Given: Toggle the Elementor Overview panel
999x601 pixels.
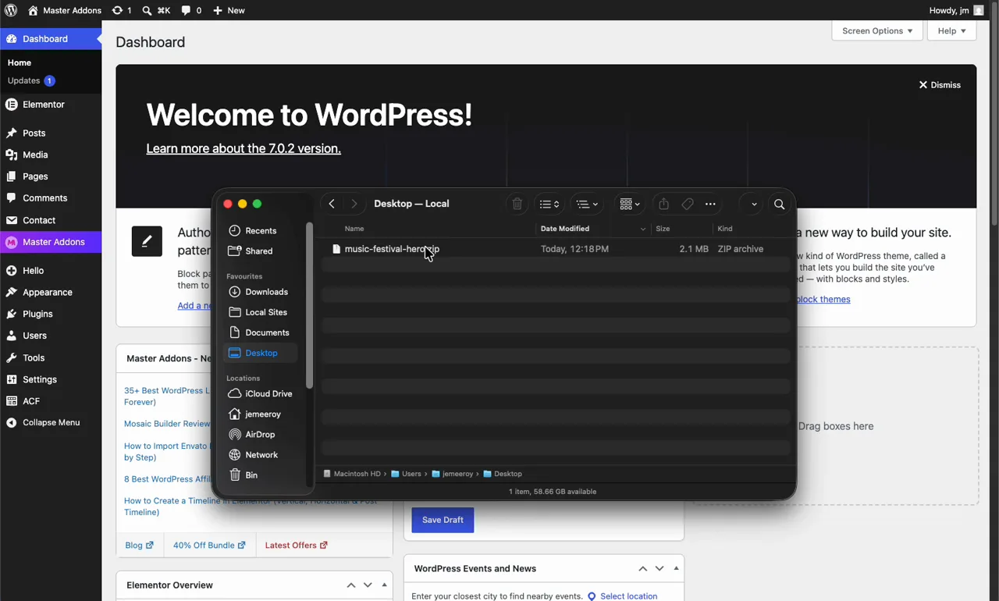Looking at the screenshot, I should tap(385, 585).
